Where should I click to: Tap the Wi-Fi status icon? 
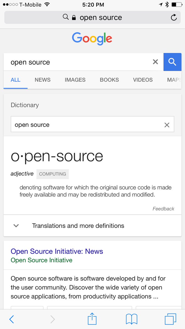(47, 5)
